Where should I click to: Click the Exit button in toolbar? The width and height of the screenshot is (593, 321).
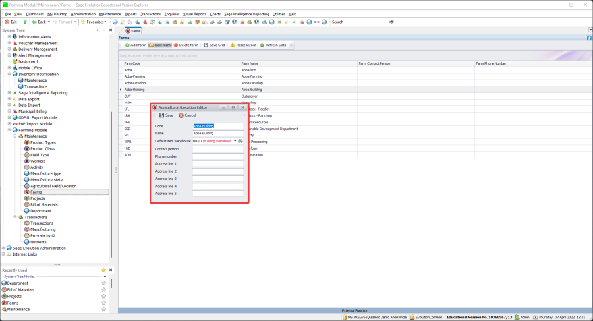click(11, 22)
